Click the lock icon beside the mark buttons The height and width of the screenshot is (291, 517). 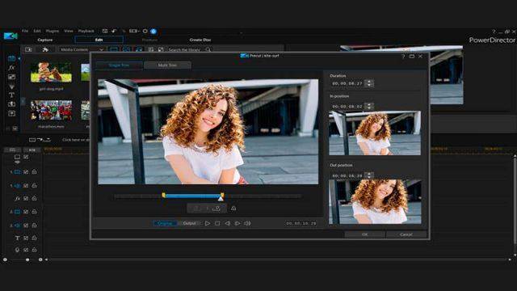point(233,209)
